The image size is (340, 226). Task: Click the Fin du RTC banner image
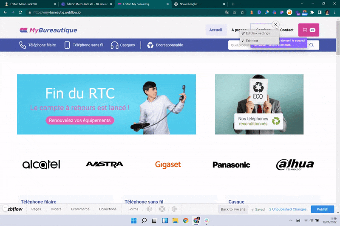[107, 104]
